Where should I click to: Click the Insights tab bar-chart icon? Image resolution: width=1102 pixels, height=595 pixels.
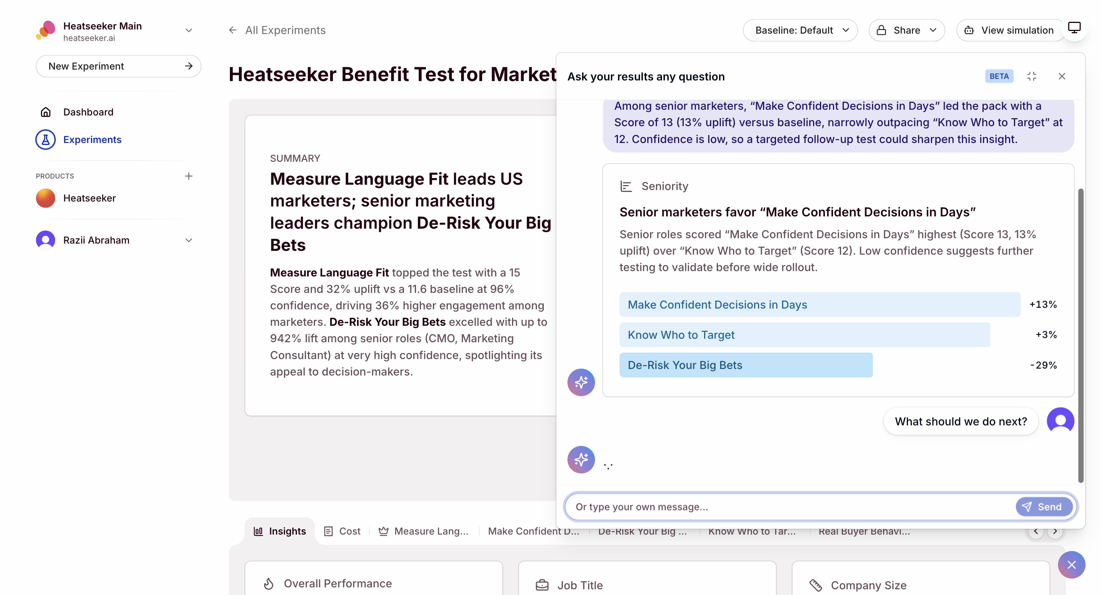(258, 531)
